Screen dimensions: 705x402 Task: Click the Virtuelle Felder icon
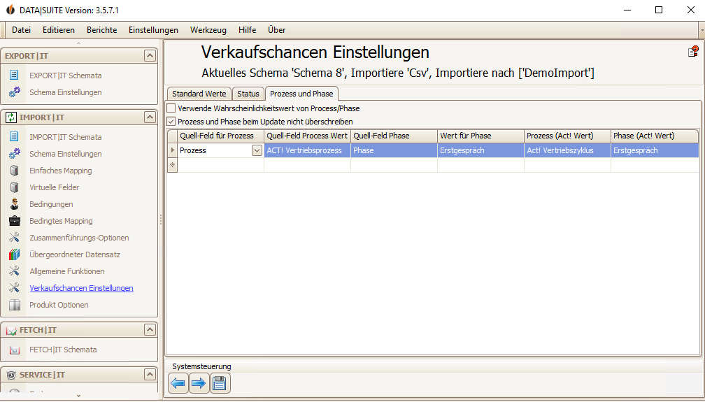[x=15, y=187]
